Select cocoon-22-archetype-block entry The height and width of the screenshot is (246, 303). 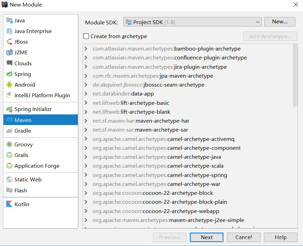click(153, 193)
